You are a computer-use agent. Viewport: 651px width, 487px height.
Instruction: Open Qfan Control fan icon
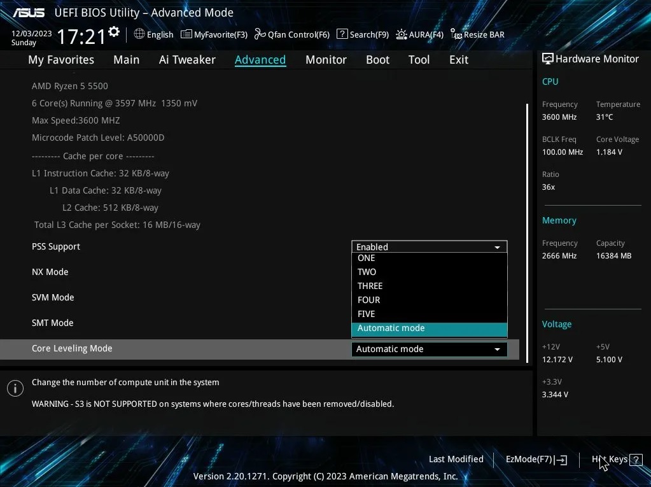[x=260, y=34]
